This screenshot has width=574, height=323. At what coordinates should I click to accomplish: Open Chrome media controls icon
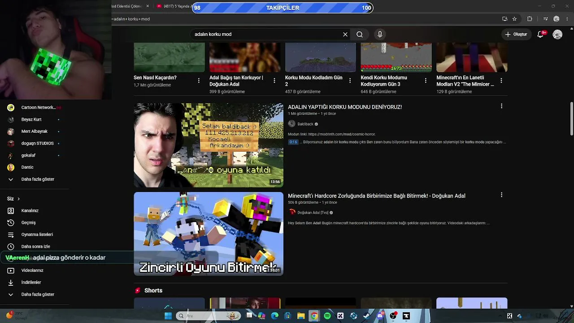(545, 19)
